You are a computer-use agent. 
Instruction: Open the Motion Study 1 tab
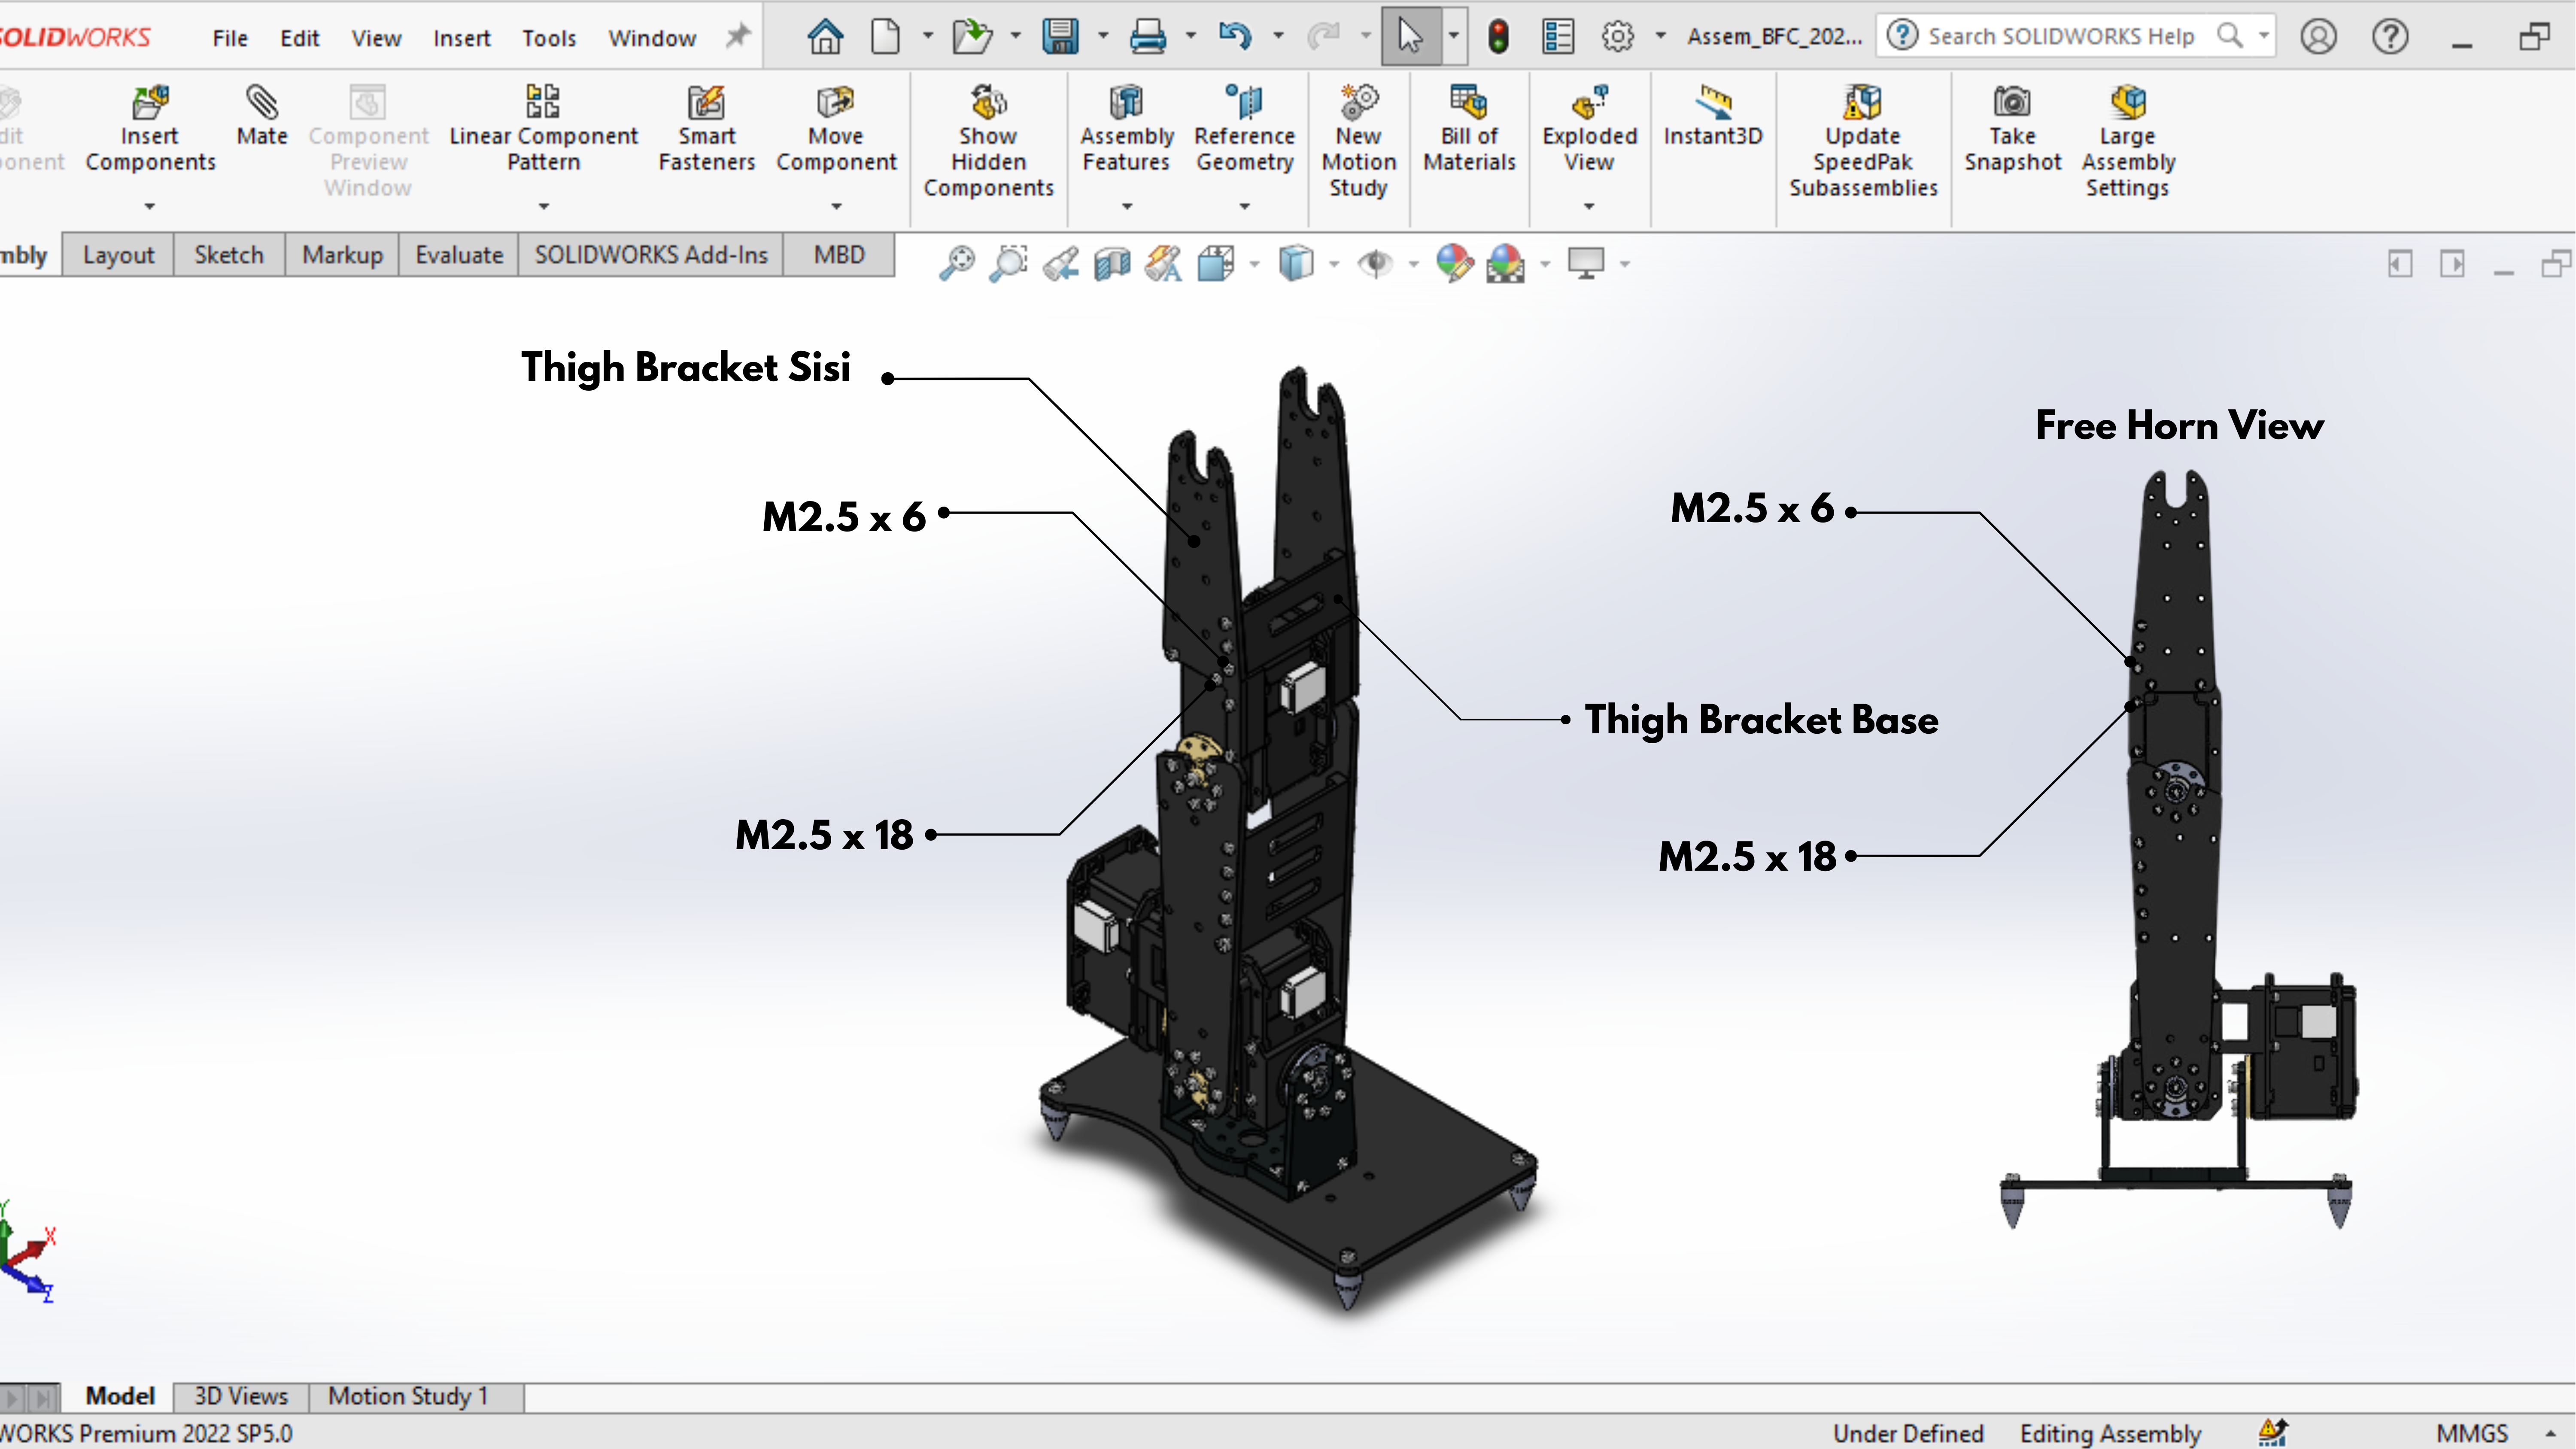[408, 1396]
